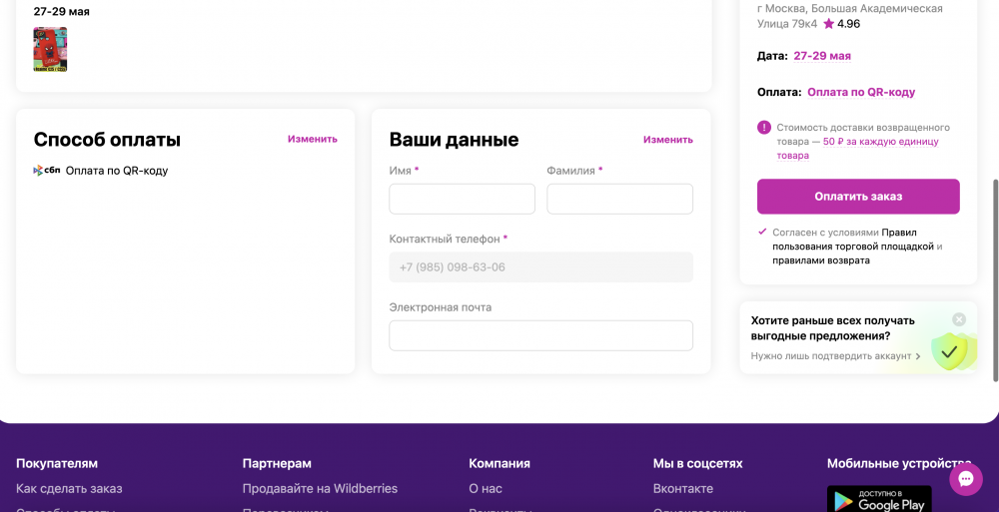
Task: Open О нас footer link
Action: pyautogui.click(x=486, y=488)
